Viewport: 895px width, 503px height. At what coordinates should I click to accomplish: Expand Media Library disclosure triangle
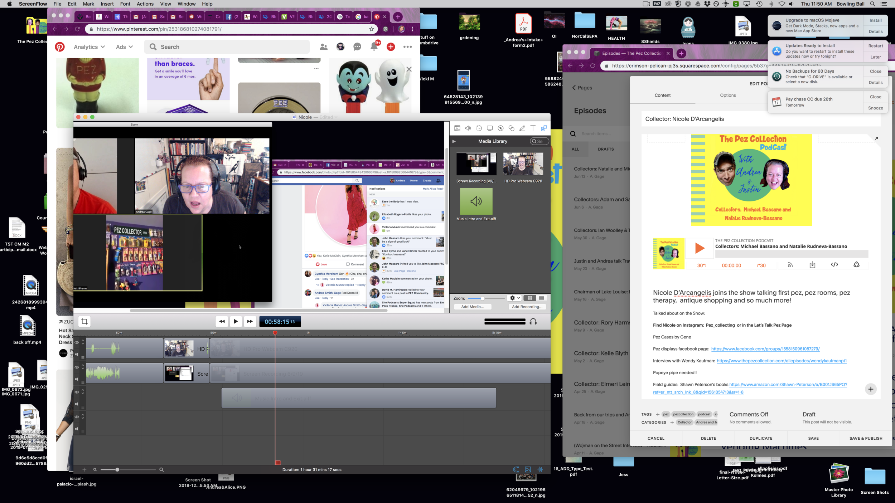coord(454,141)
